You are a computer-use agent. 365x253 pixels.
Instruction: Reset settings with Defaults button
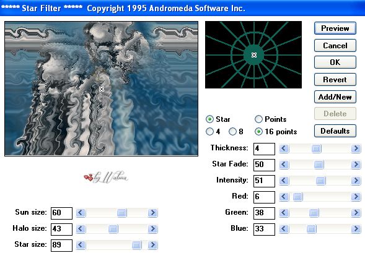[335, 131]
